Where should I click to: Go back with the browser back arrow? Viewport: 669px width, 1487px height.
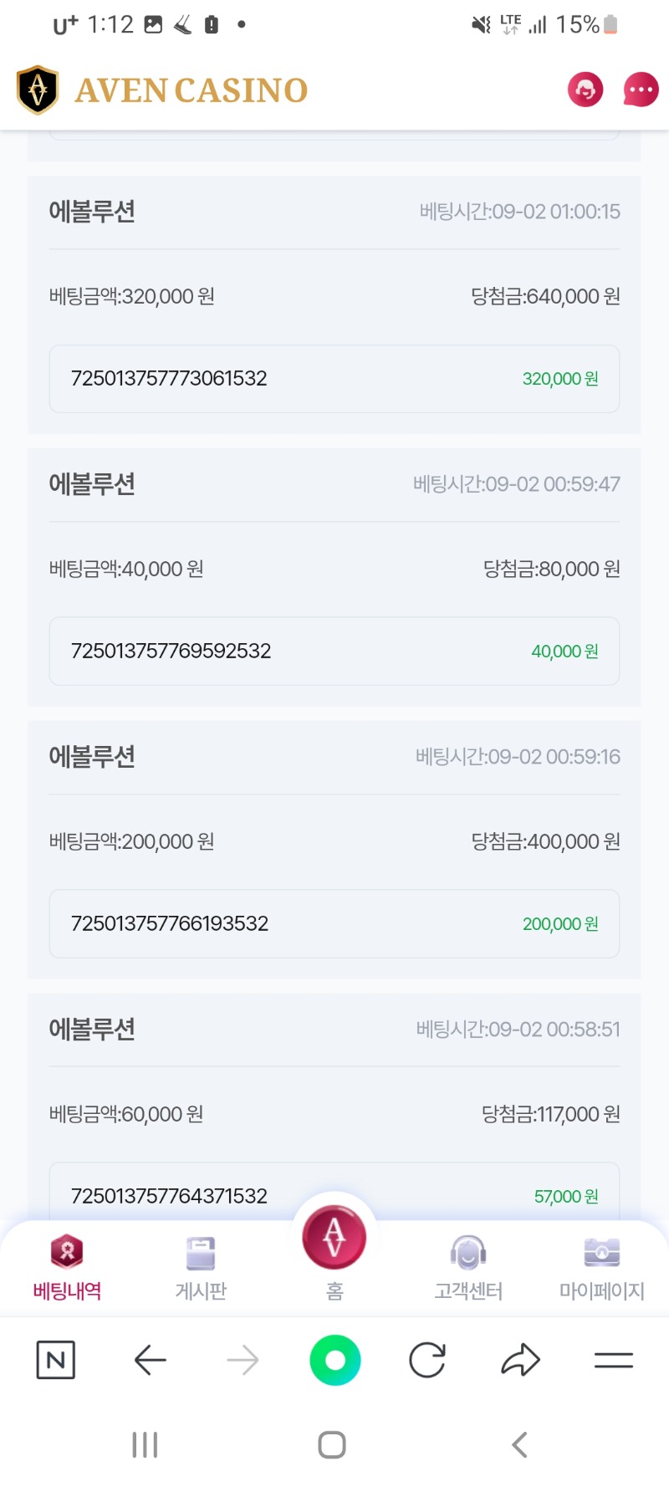click(151, 1360)
